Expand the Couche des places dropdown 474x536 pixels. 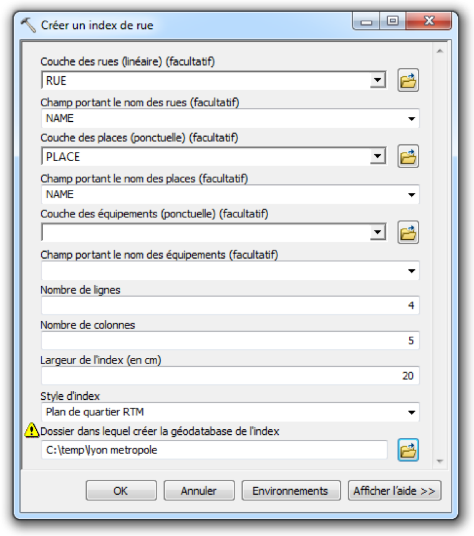tap(377, 157)
